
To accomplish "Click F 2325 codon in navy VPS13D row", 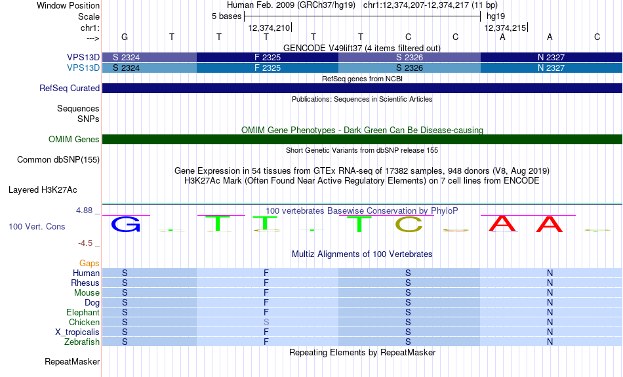I will [268, 57].
